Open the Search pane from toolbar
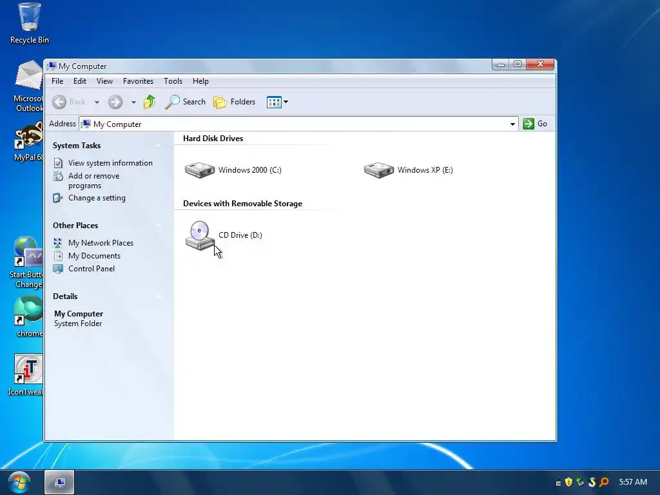660x495 pixels. click(x=185, y=102)
